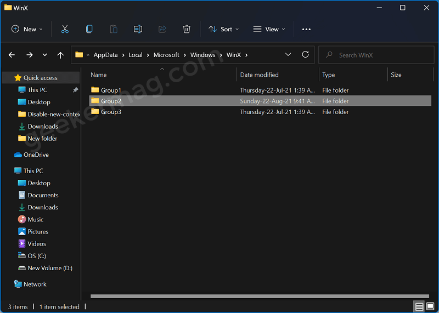Click Windows in the address path

click(202, 55)
